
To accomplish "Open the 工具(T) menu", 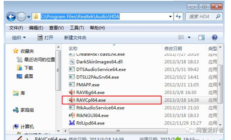I will (x=77, y=28).
